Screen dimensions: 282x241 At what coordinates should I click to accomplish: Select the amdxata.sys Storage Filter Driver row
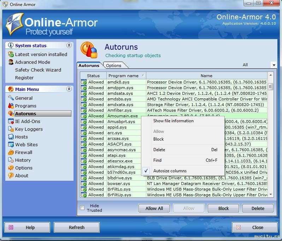pos(174,105)
